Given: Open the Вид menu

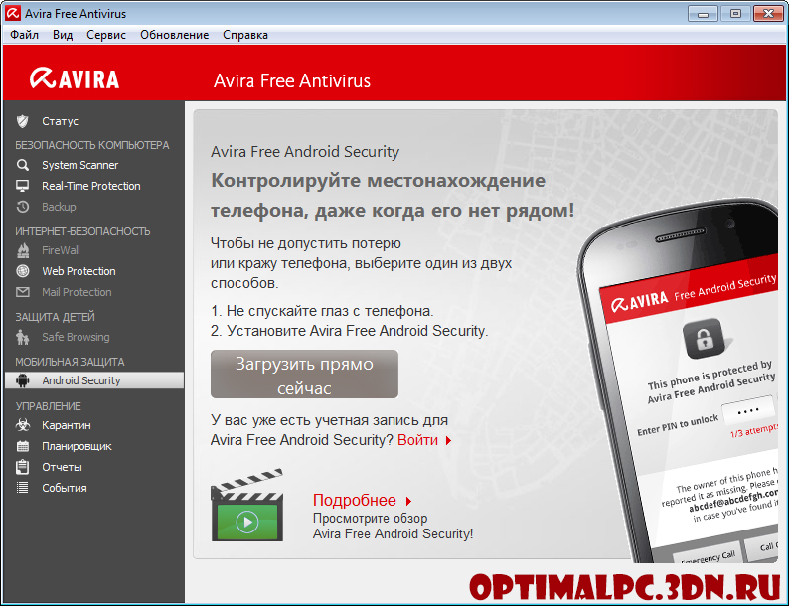Looking at the screenshot, I should click(63, 35).
